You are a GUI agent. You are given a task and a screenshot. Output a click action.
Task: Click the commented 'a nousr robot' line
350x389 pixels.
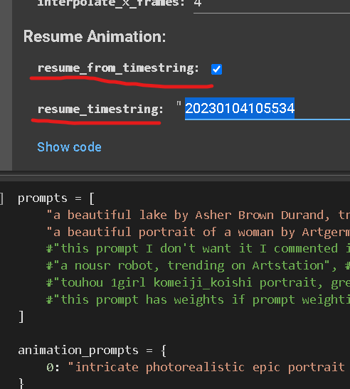[198, 266]
